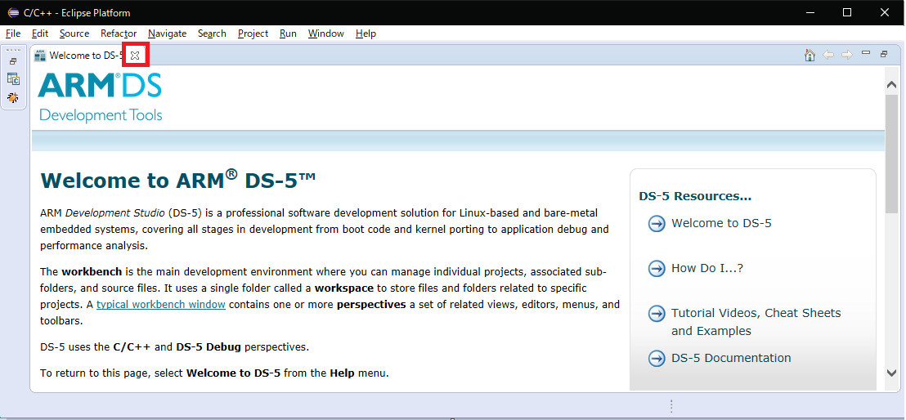
Task: Click the dotted handle at bottom
Action: 671,406
